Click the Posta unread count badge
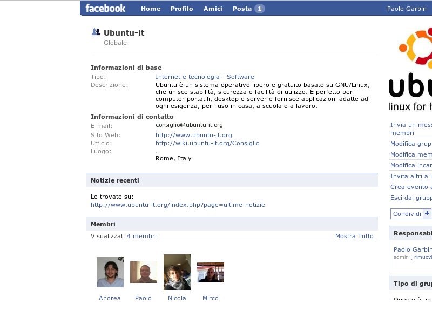The height and width of the screenshot is (324, 432). coord(260,9)
